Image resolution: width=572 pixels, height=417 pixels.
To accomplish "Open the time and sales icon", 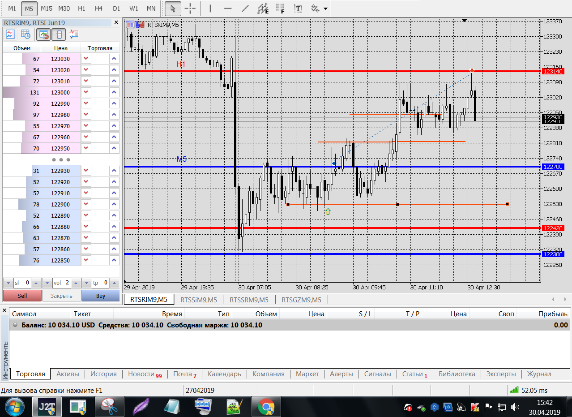I will (26, 34).
